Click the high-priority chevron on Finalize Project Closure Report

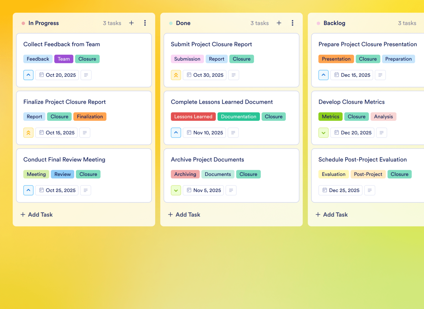28,133
